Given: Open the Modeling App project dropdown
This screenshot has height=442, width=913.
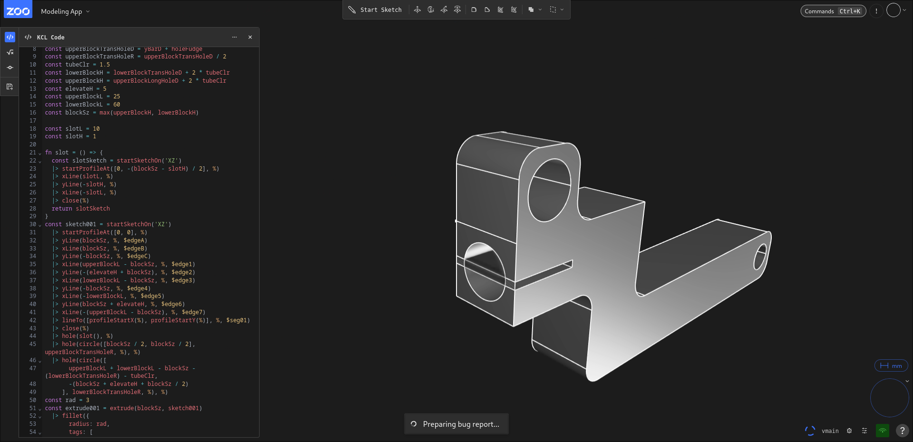Looking at the screenshot, I should coord(65,11).
